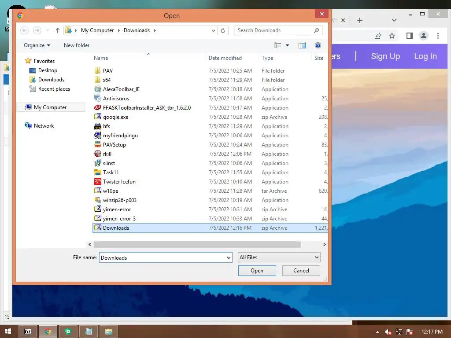Refresh the Downloads folder listing

(x=223, y=30)
